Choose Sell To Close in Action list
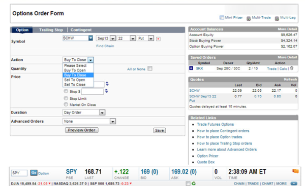This screenshot has width=305, height=186. pos(78,85)
